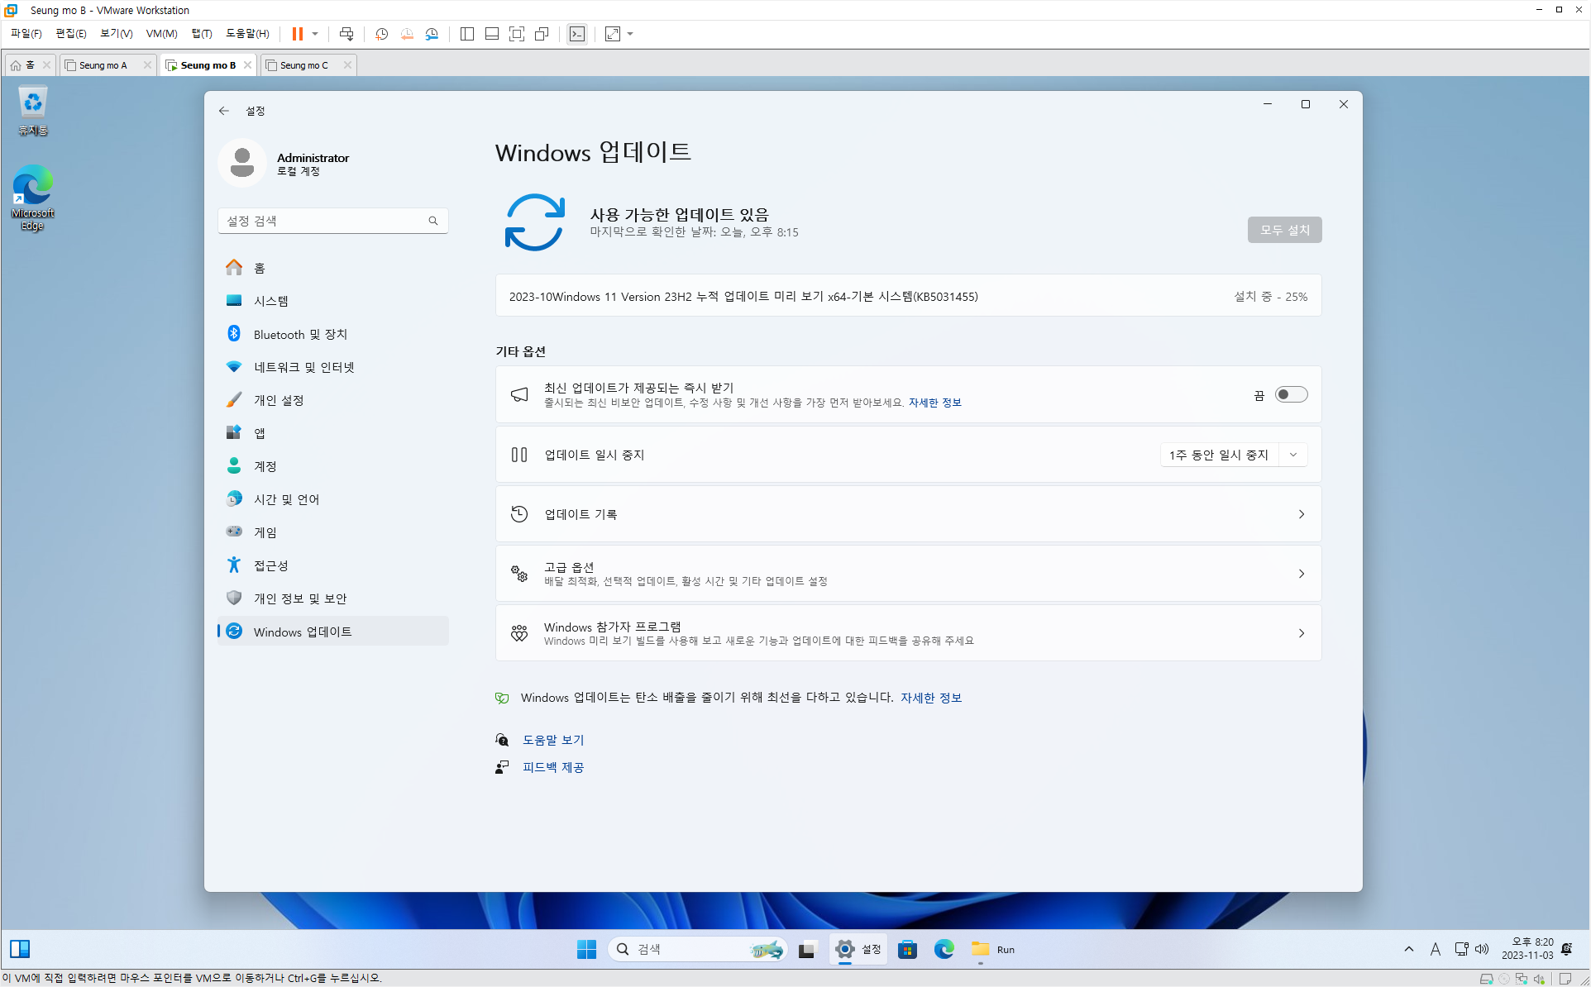Image resolution: width=1591 pixels, height=987 pixels.
Task: Enter full screen mode via toolbar icon
Action: [x=517, y=34]
